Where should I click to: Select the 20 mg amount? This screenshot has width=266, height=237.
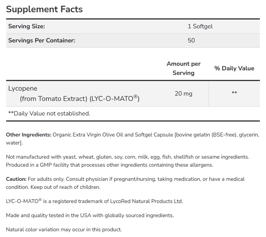pos(183,93)
